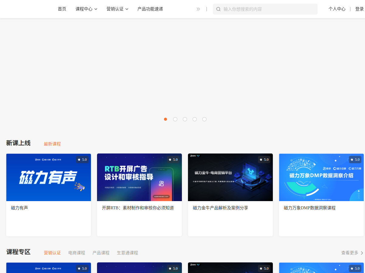Click title 开屏RTB：素材制作和审核你必须知道
Image resolution: width=365 pixels, height=273 pixels.
click(x=138, y=208)
